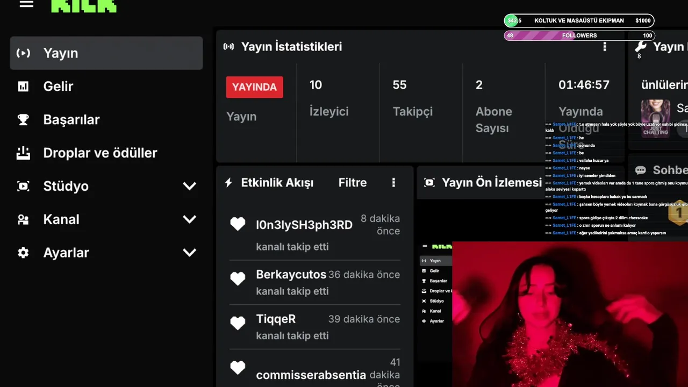688x387 pixels.
Task: Click the Yayın İstatistikleri signal icon
Action: coord(228,47)
